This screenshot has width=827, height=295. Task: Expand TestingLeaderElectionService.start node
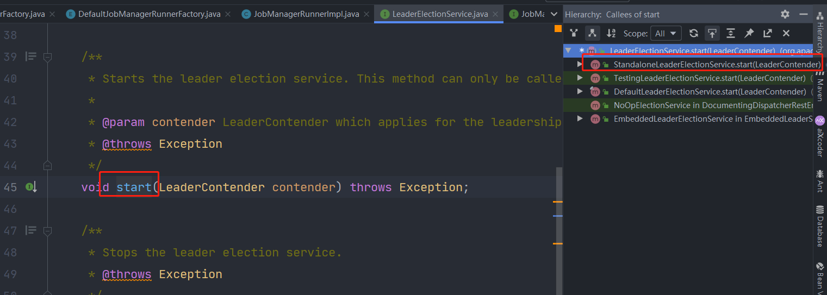pyautogui.click(x=580, y=78)
